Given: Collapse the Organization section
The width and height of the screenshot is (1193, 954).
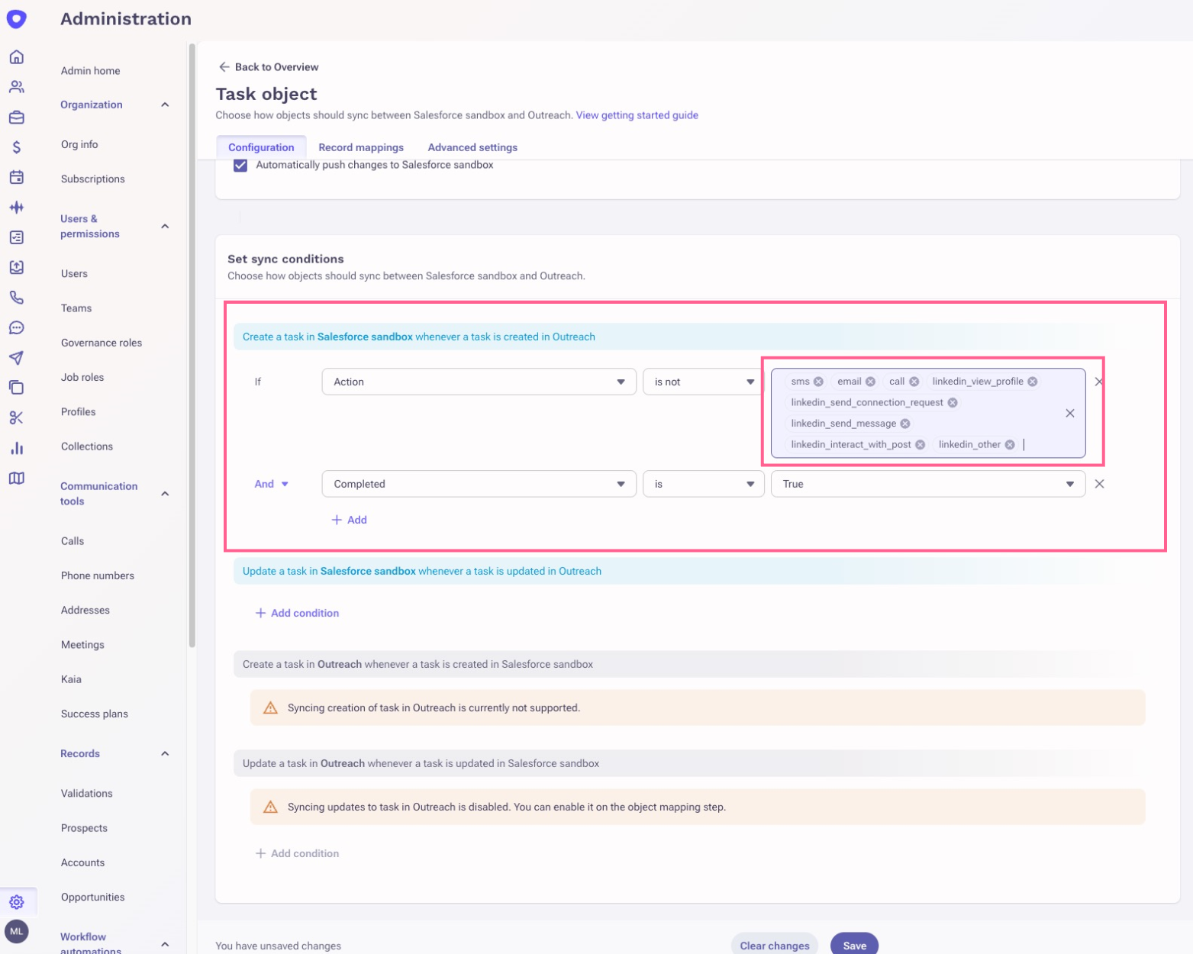Looking at the screenshot, I should 165,105.
